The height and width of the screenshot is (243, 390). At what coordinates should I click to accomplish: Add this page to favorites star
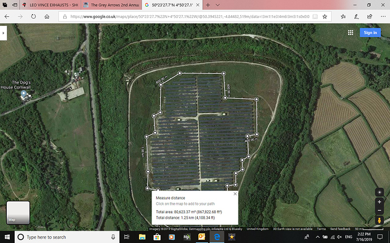[x=324, y=16]
